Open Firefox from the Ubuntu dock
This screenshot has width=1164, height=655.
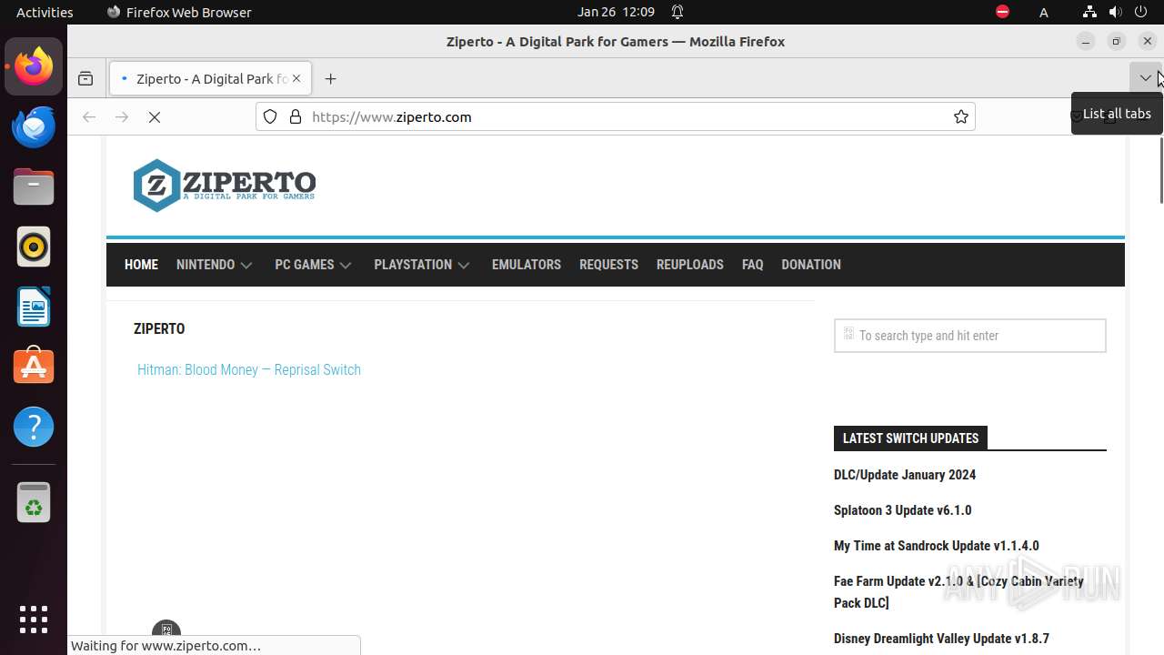pos(34,66)
